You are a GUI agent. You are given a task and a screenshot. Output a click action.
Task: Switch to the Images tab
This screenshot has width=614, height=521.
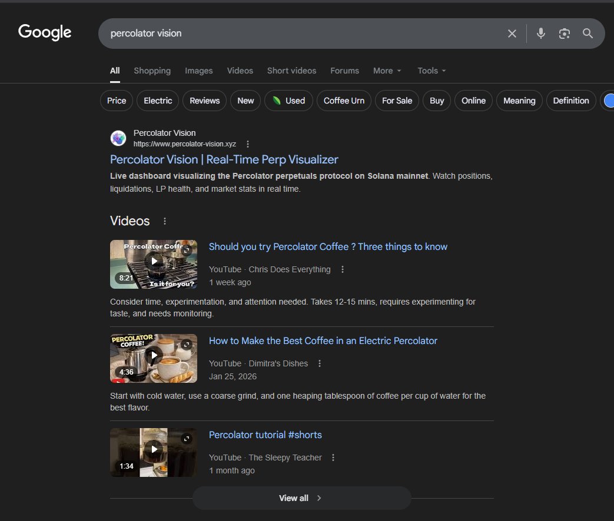(199, 71)
